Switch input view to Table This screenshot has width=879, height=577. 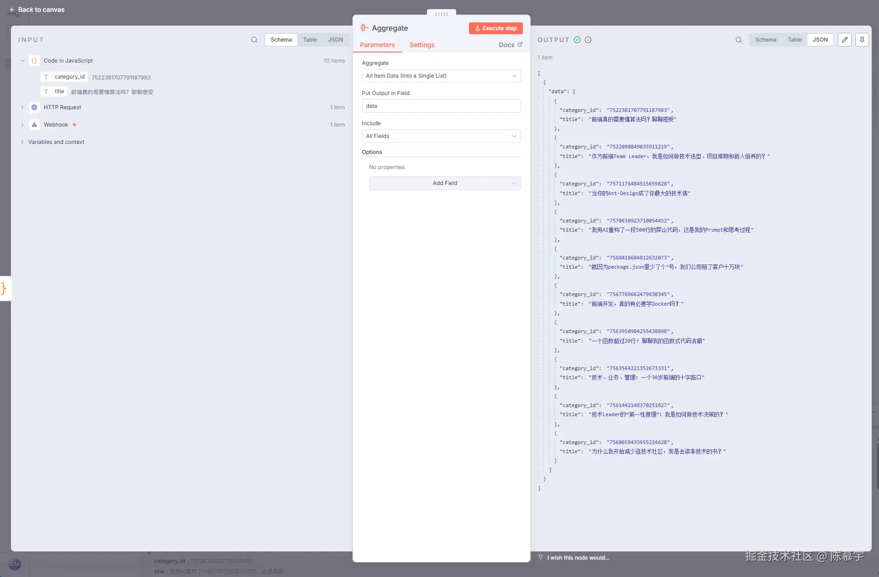(x=310, y=40)
